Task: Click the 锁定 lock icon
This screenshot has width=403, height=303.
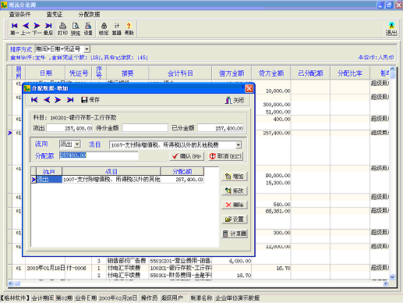Action: [x=104, y=29]
